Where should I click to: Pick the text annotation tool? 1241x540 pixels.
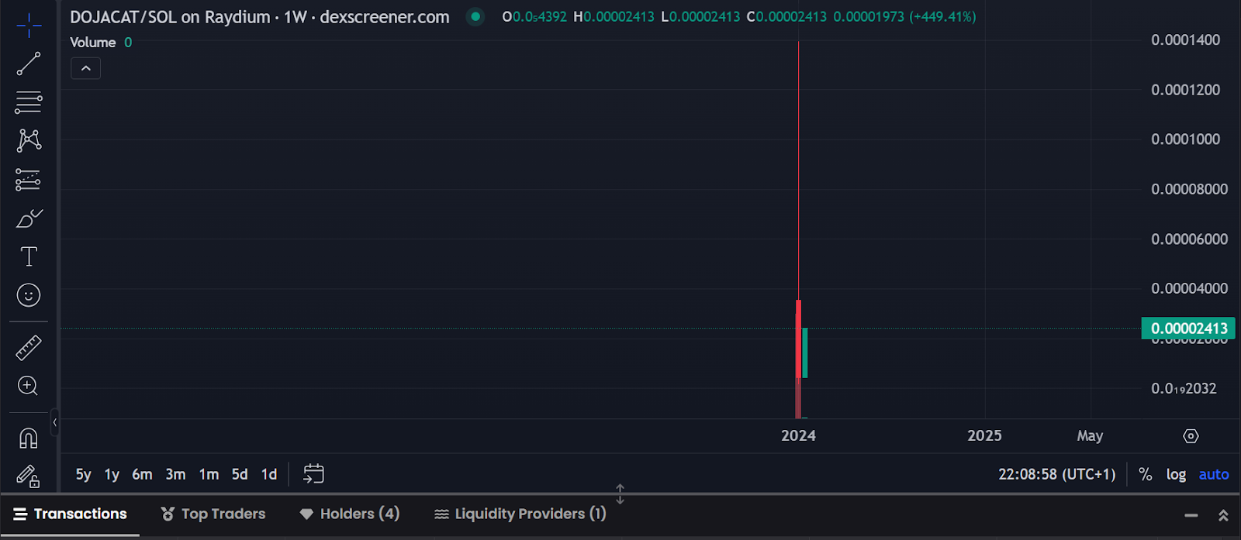click(29, 256)
